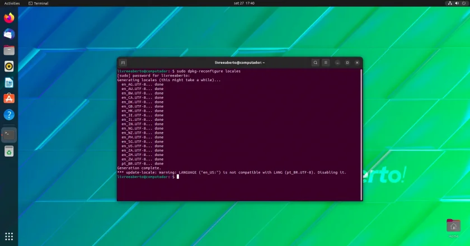The height and width of the screenshot is (246, 470).
Task: Click the 'pt_BR.UTF-8... done' line
Action: coord(142,164)
